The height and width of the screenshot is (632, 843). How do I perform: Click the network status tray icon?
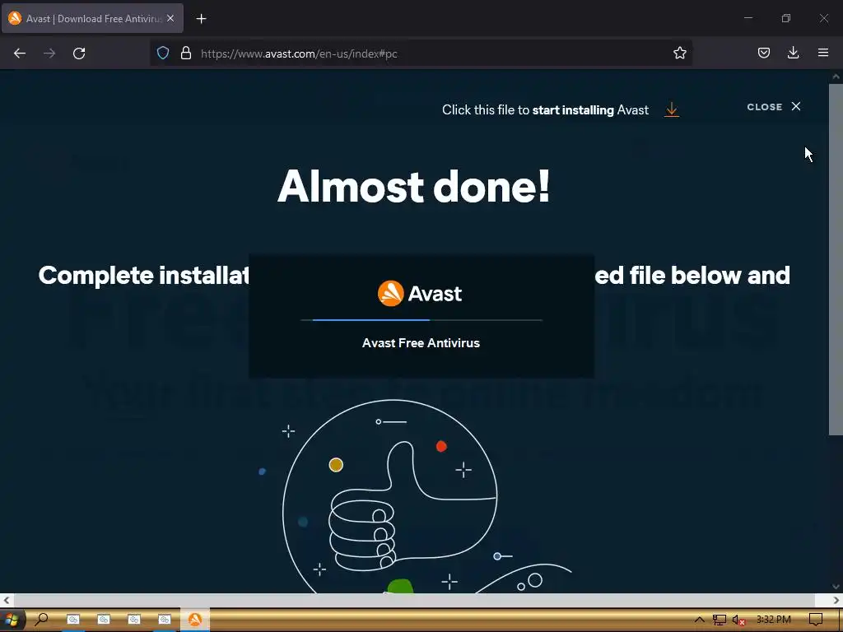[719, 620]
